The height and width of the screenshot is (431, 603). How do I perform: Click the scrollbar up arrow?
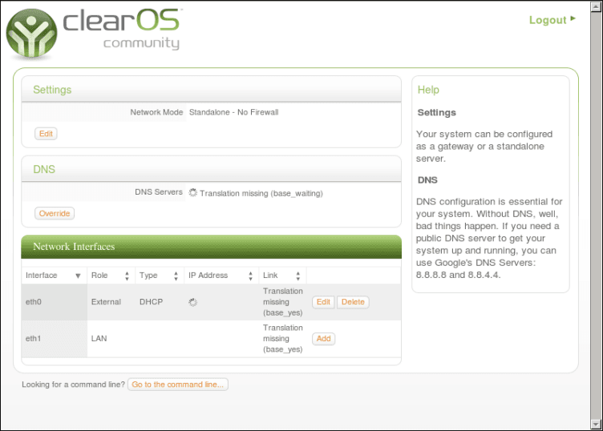pyautogui.click(x=596, y=6)
